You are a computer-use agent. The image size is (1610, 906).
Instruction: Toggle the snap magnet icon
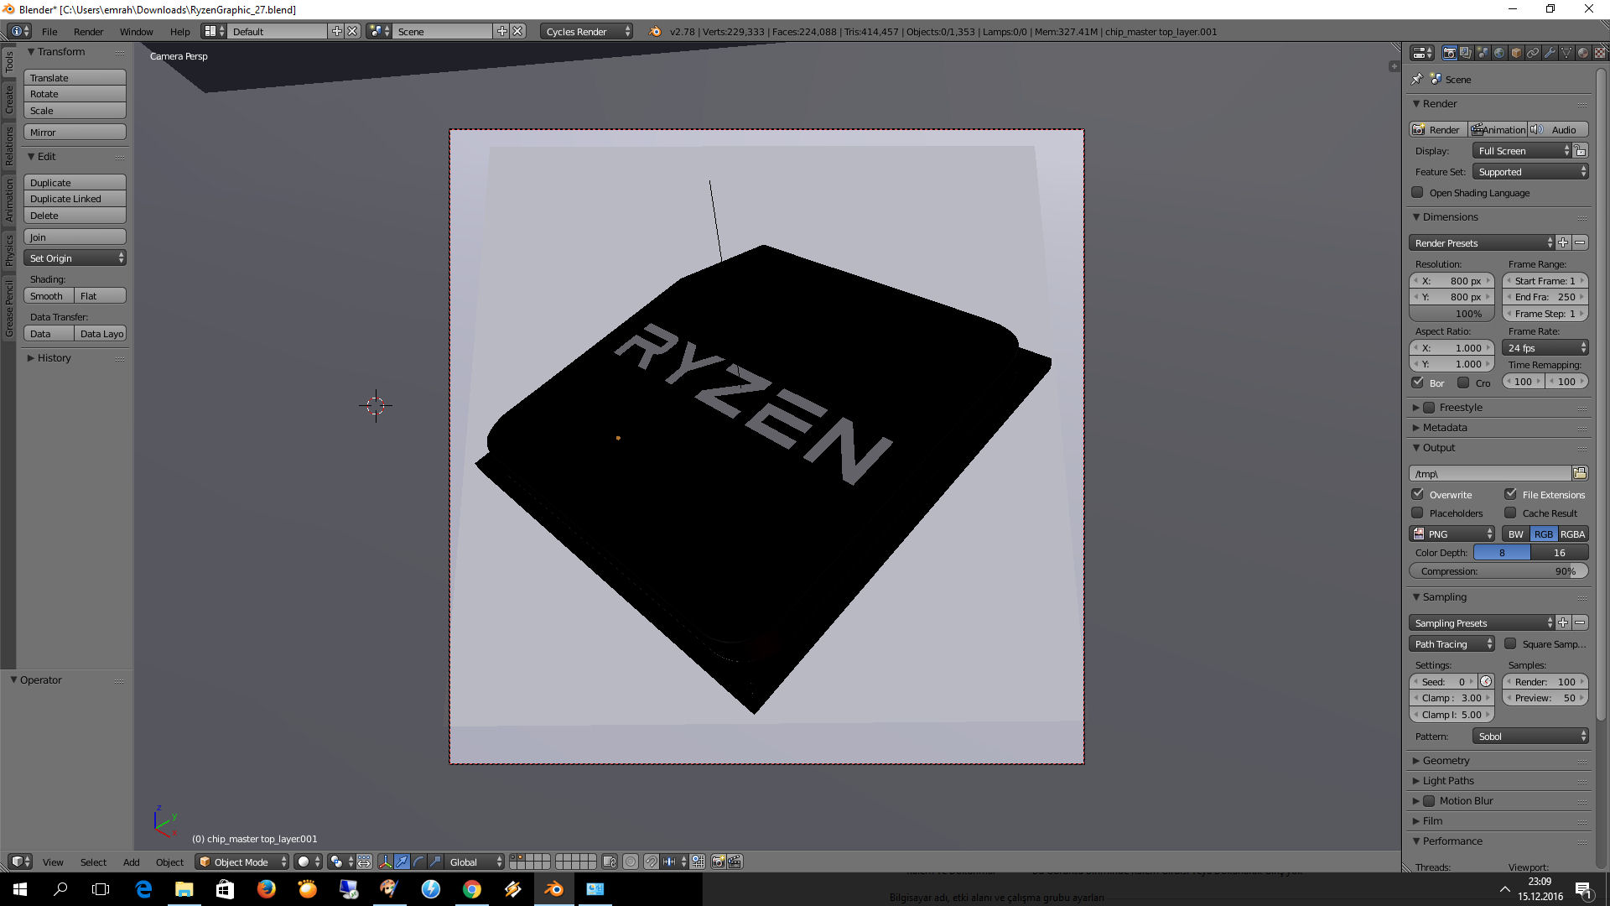click(652, 862)
